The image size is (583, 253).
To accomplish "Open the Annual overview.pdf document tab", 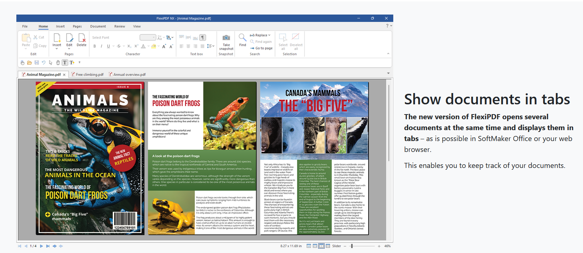I will tap(127, 75).
